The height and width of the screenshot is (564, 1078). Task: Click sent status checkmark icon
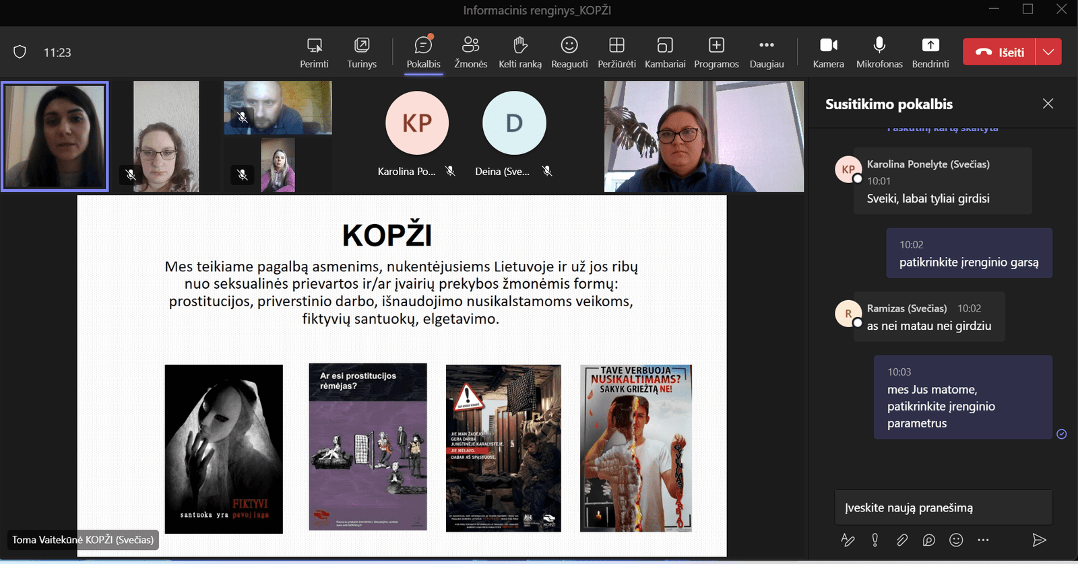pos(1062,434)
